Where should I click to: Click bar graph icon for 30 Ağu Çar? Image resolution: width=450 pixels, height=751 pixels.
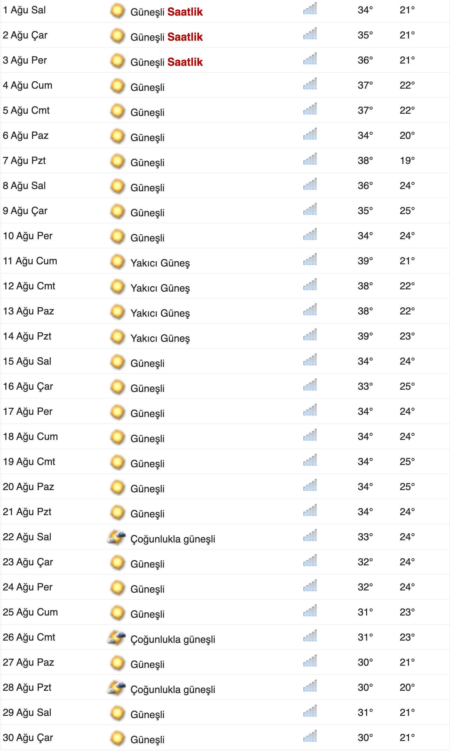(x=310, y=737)
